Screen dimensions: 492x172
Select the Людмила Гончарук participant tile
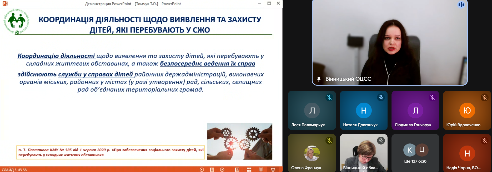[415, 110]
